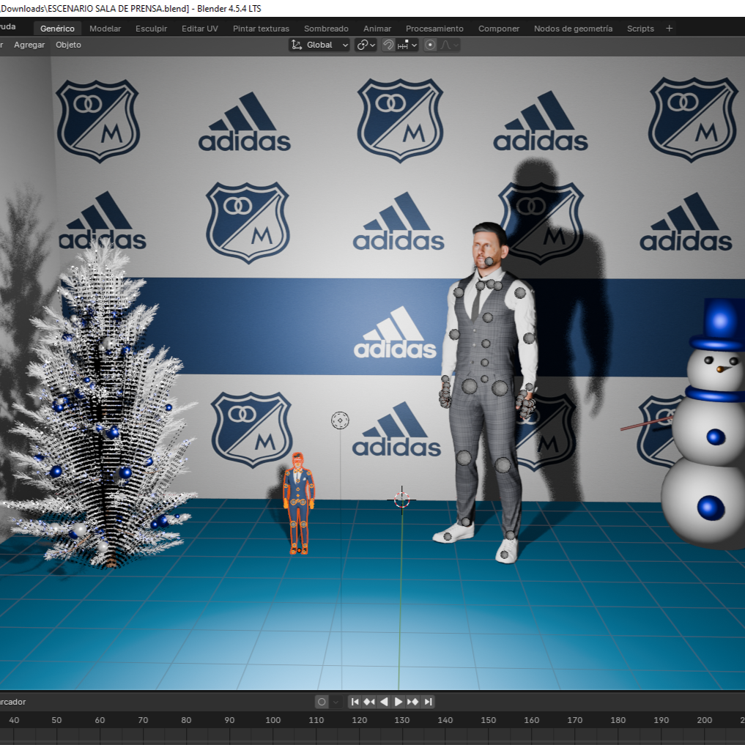This screenshot has height=745, width=745.
Task: Jump to the last frame of timeline
Action: [x=428, y=702]
